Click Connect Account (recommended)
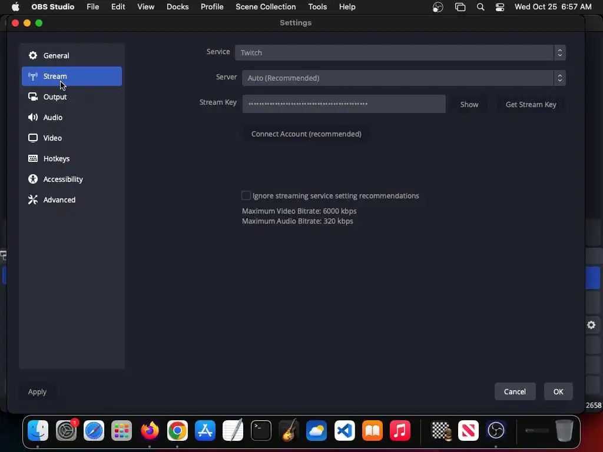The height and width of the screenshot is (452, 603). point(306,134)
